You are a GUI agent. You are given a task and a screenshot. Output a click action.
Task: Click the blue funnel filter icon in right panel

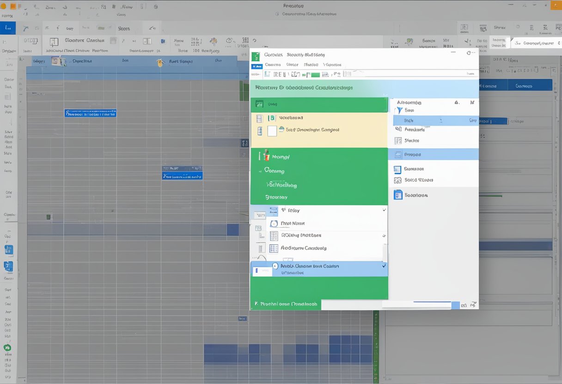[398, 110]
